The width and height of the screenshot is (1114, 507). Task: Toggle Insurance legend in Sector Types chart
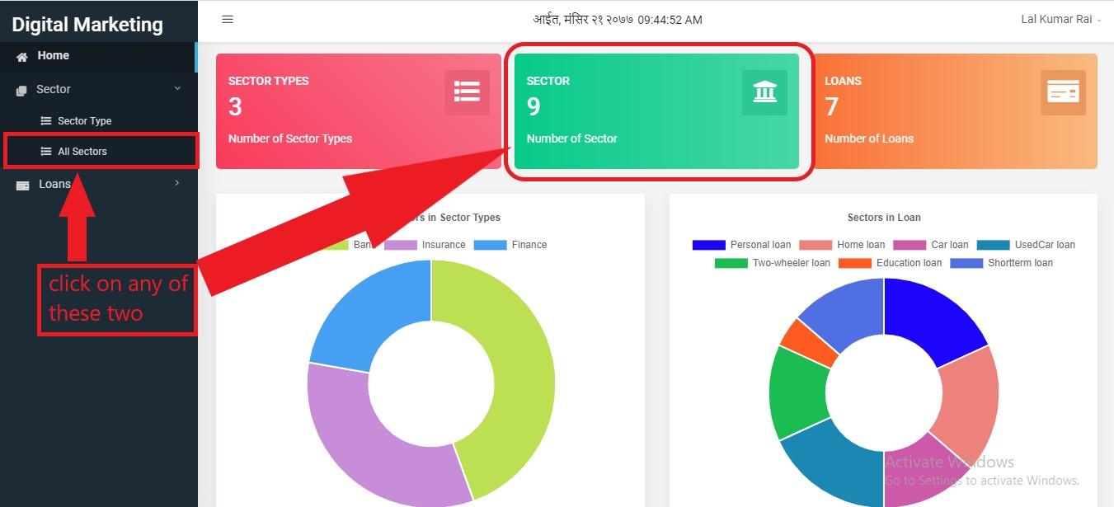tap(425, 245)
